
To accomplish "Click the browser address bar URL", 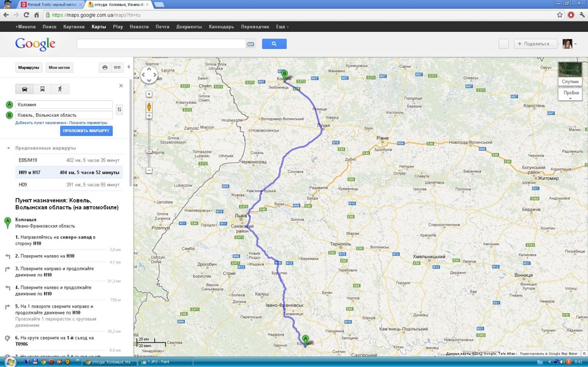I will click(96, 15).
